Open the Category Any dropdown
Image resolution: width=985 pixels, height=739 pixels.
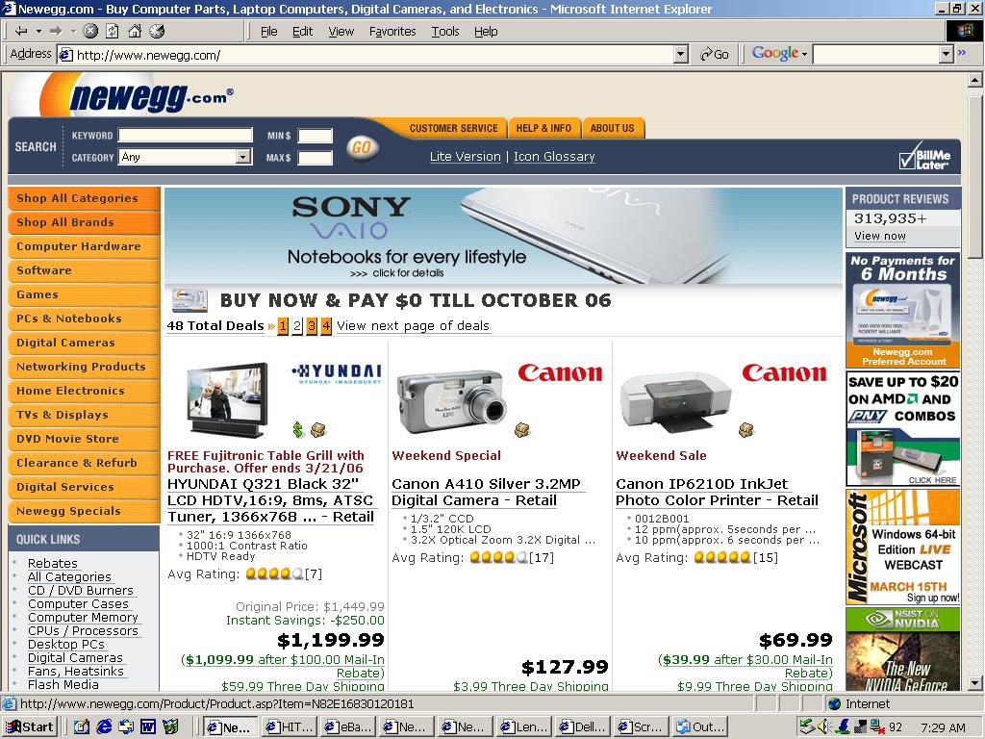point(186,157)
